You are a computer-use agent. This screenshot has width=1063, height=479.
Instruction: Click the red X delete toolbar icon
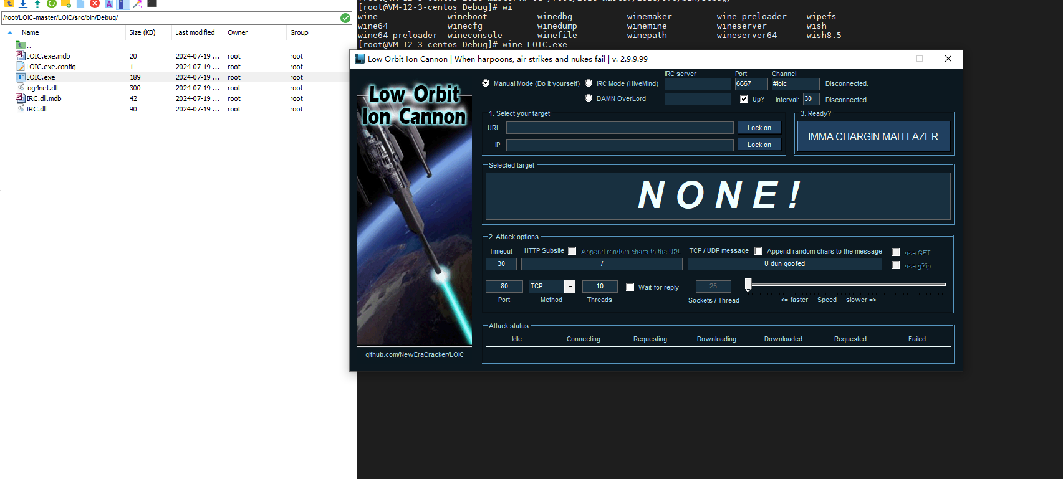pyautogui.click(x=95, y=3)
